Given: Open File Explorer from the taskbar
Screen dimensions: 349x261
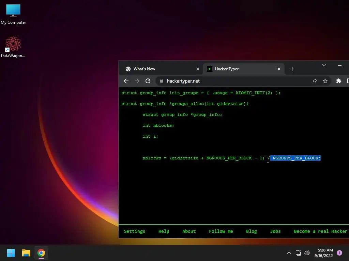Looking at the screenshot, I should (26, 253).
